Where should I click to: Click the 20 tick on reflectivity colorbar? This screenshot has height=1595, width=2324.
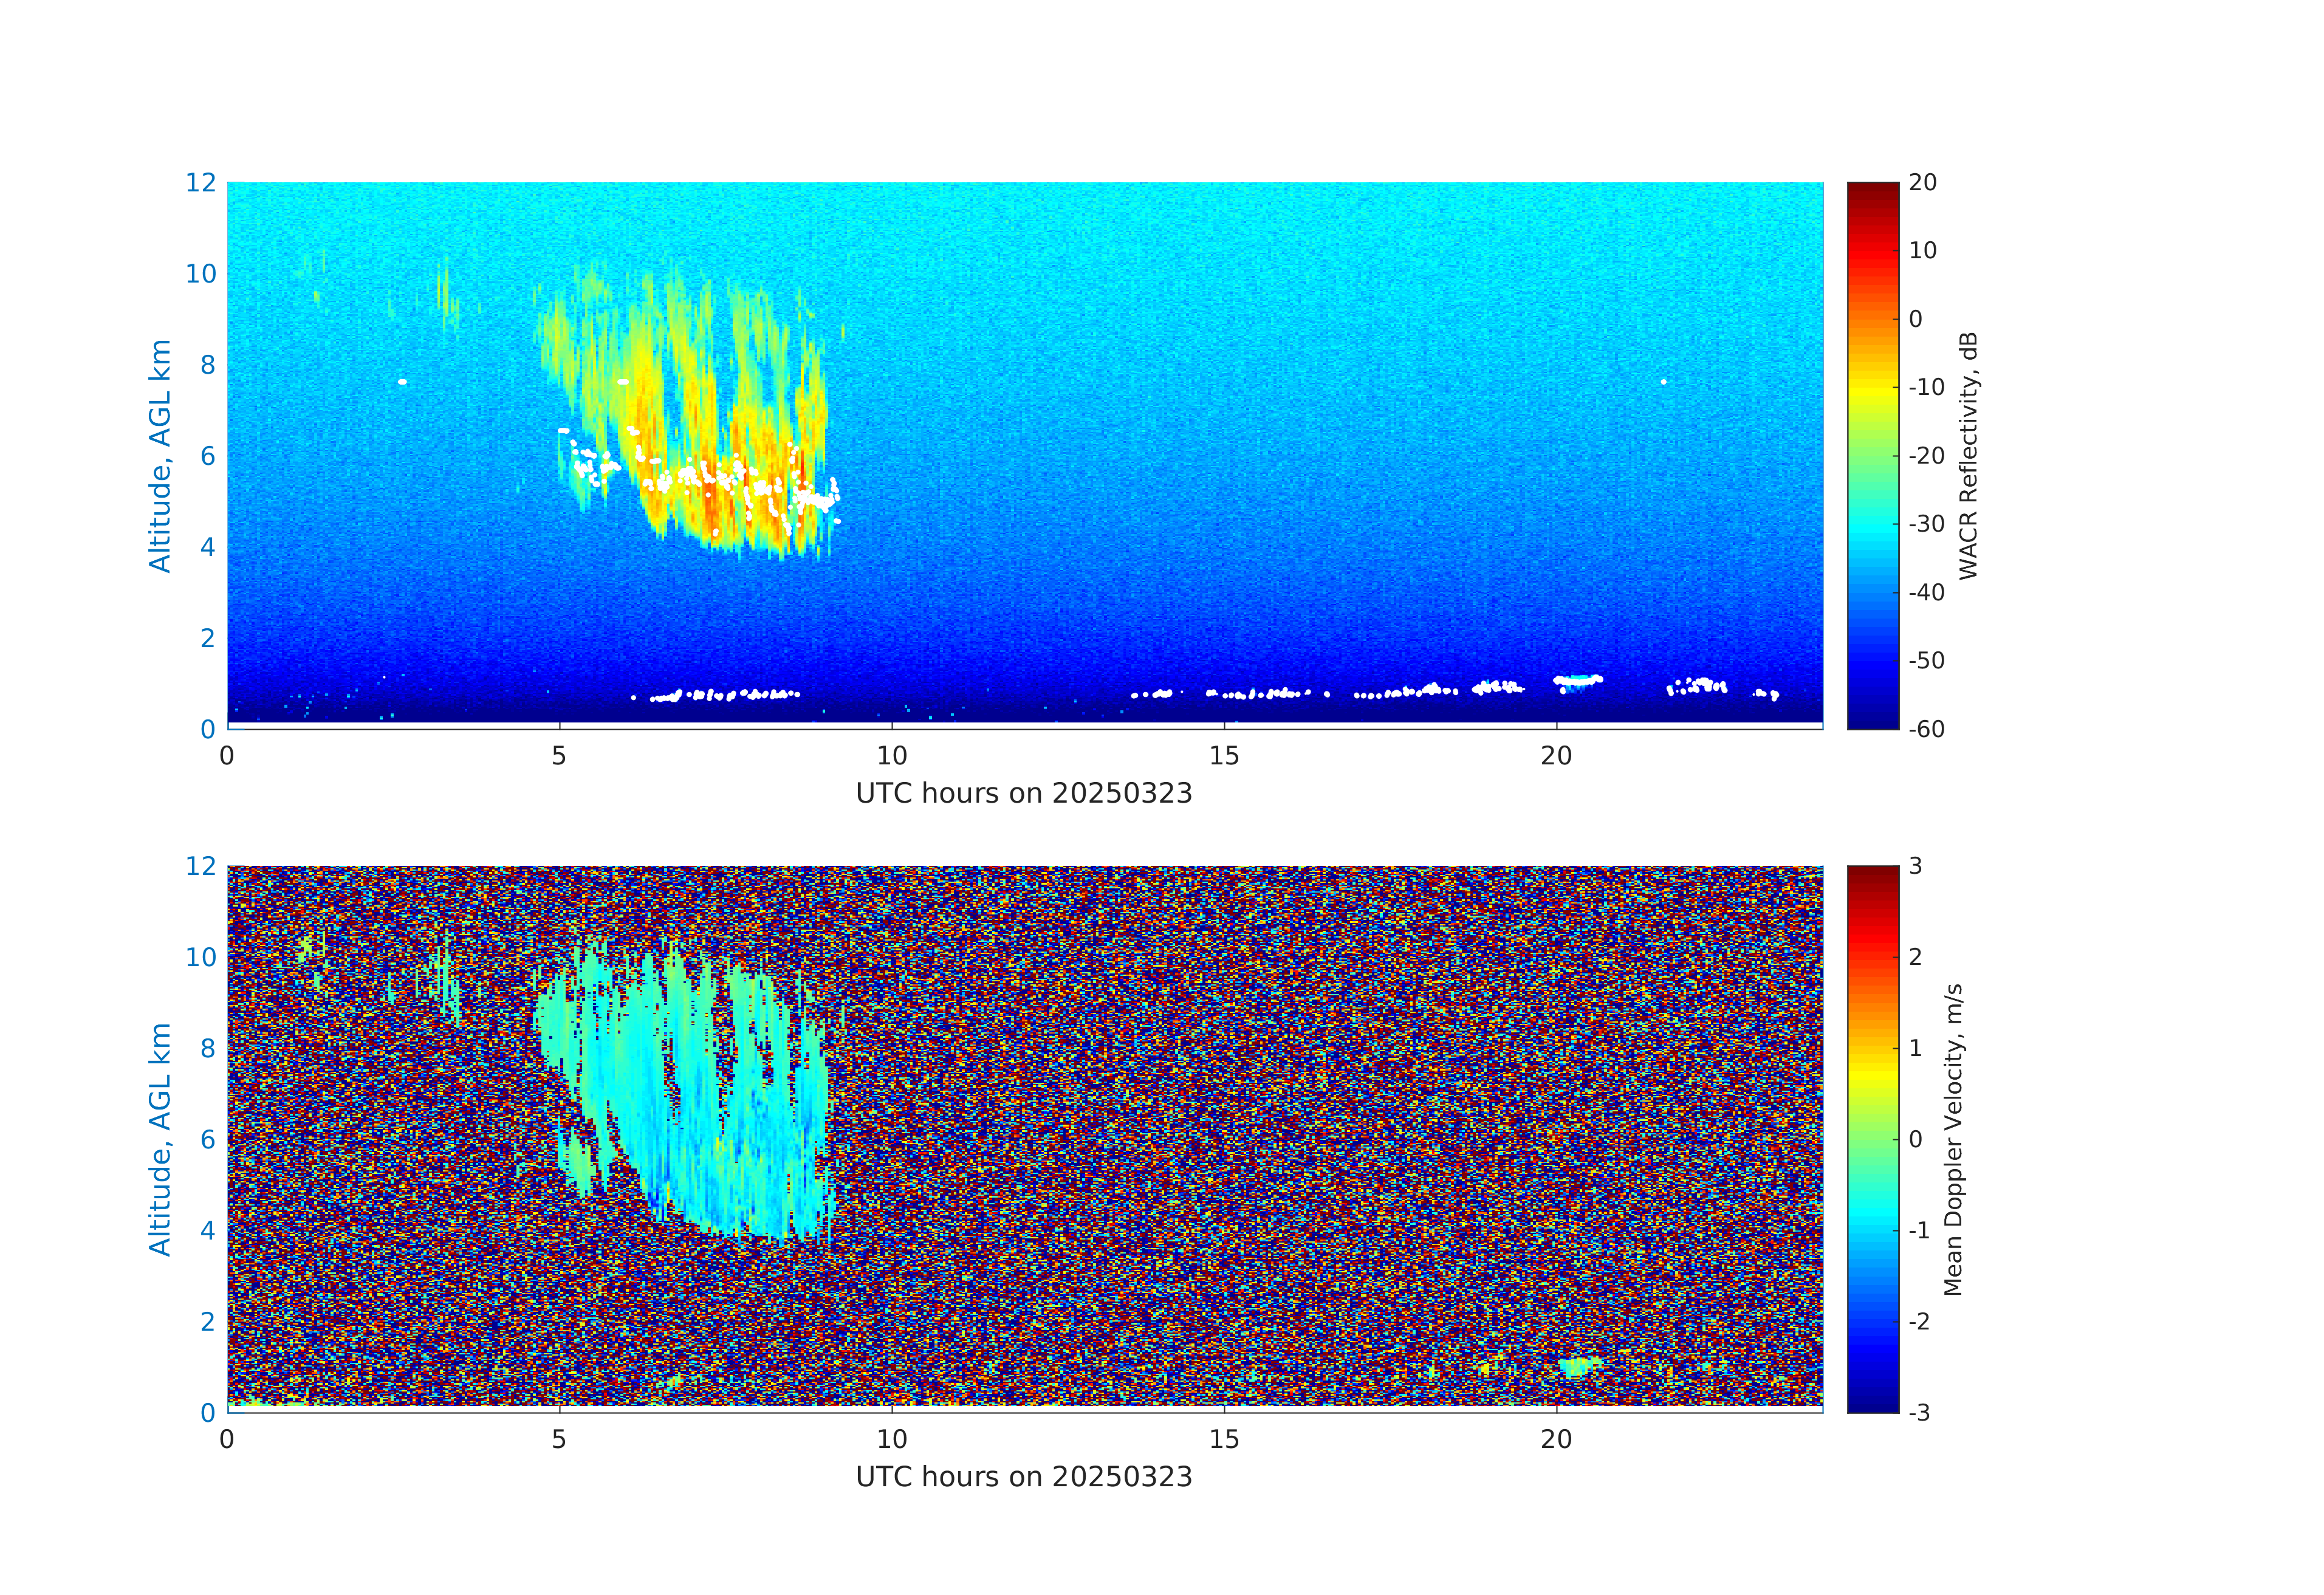pyautogui.click(x=1922, y=183)
